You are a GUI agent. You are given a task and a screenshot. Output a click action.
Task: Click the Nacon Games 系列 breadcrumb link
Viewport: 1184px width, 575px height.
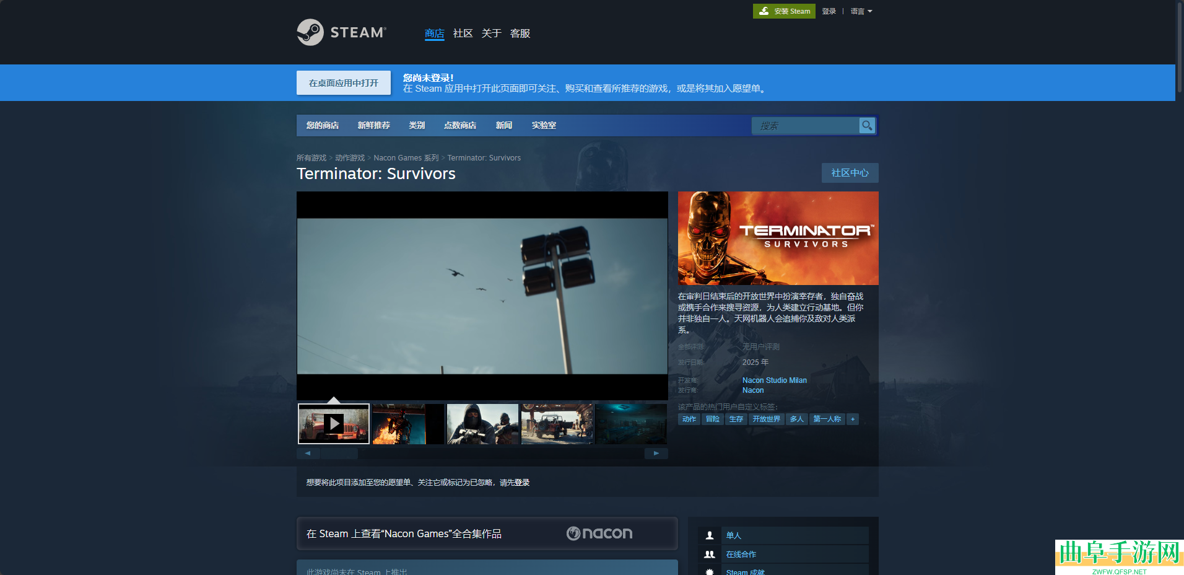click(406, 158)
